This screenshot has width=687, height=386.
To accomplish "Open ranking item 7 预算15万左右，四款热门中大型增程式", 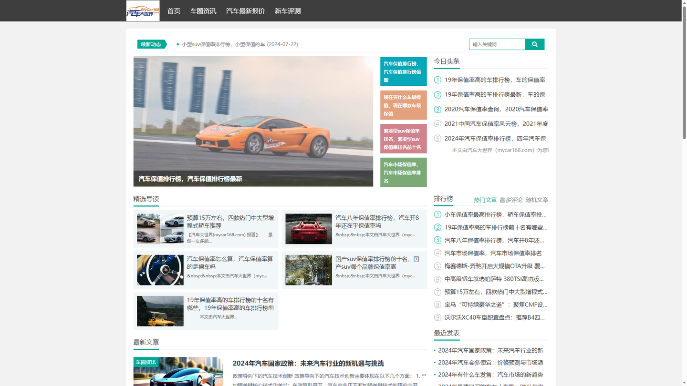I will (x=496, y=292).
